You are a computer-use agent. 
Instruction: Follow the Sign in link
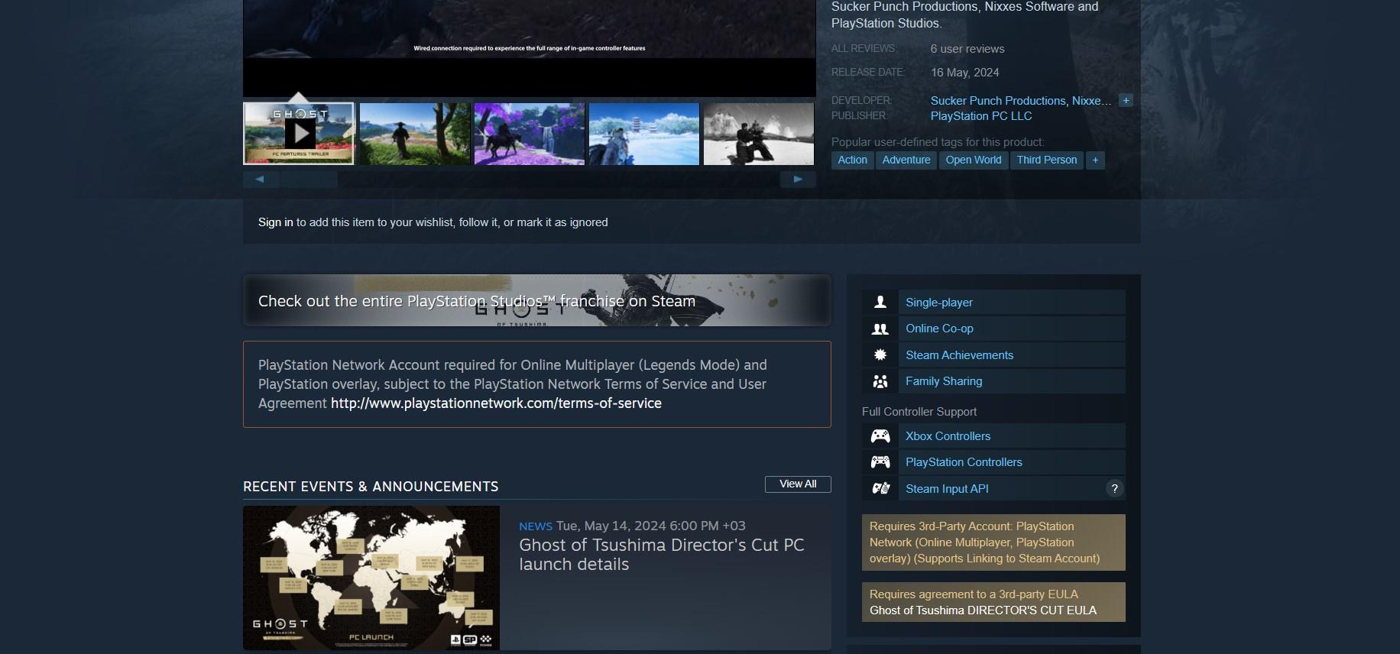tap(275, 222)
